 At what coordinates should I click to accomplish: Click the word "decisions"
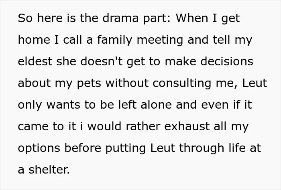227,61
